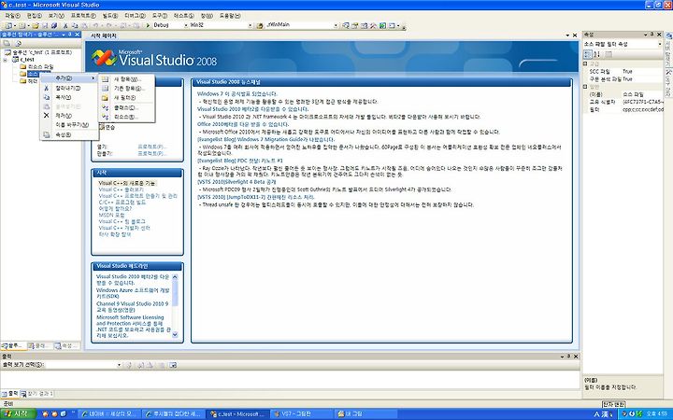Image resolution: width=673 pixels, height=420 pixels.
Task: Toggle Categorized view in Properties panel
Action: pos(588,54)
